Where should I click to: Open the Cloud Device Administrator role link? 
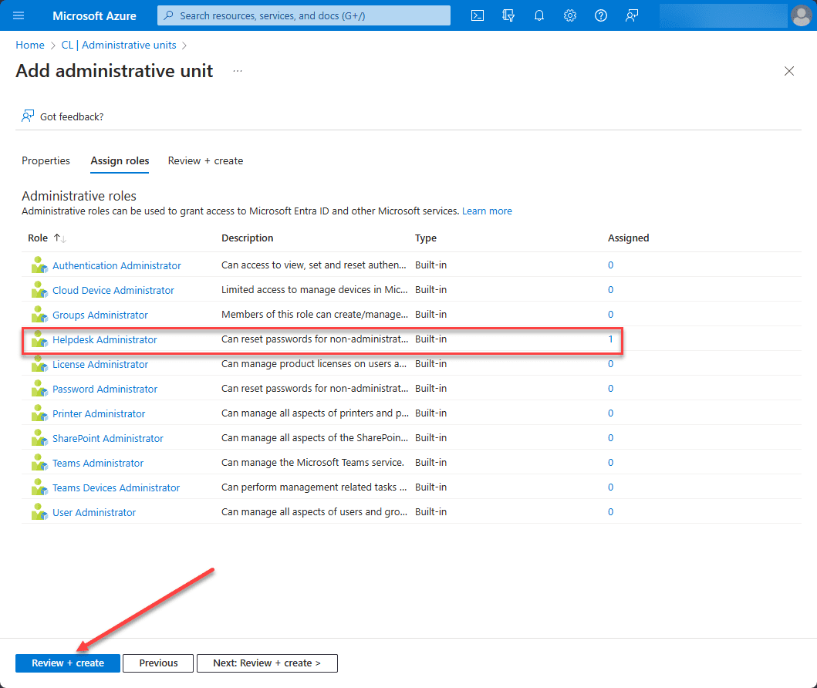click(113, 290)
